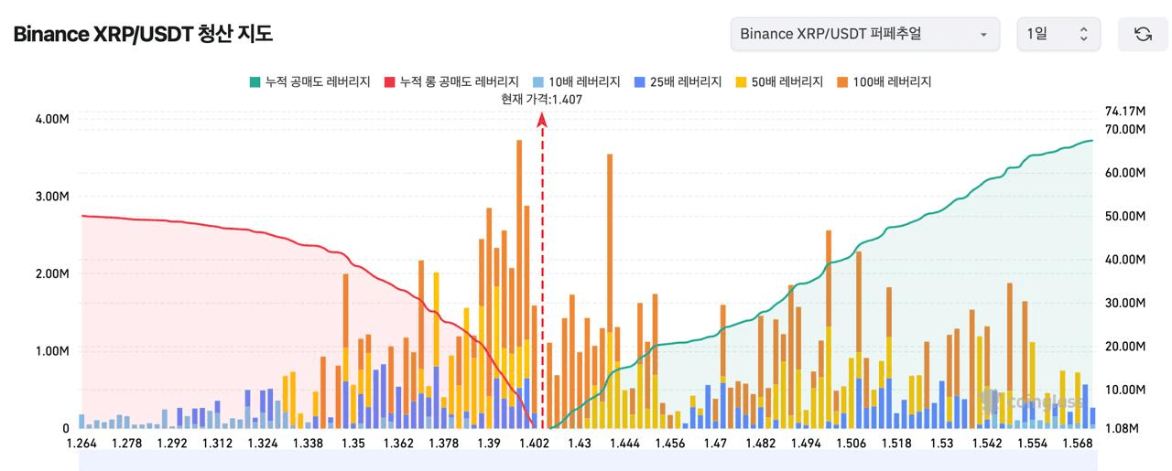This screenshot has height=471, width=1172.
Task: Click the 4.00M left axis label
Action: 52,119
